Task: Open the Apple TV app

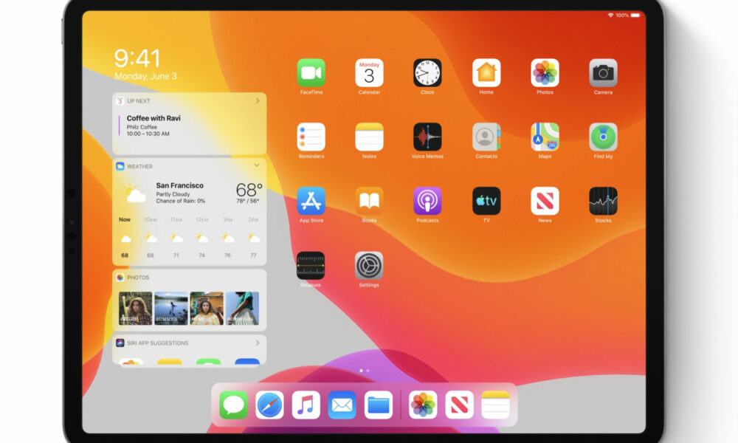Action: coord(486,201)
